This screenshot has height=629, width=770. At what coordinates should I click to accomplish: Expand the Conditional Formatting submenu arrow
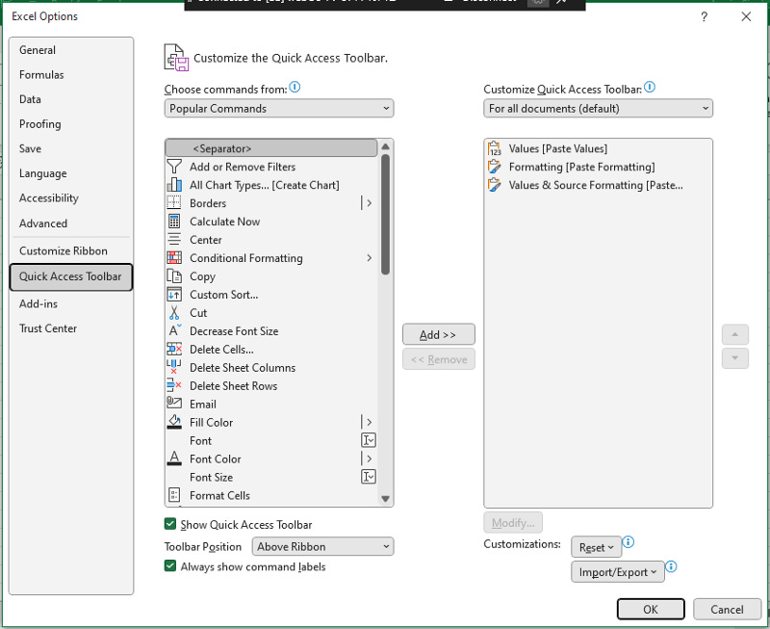(x=369, y=257)
